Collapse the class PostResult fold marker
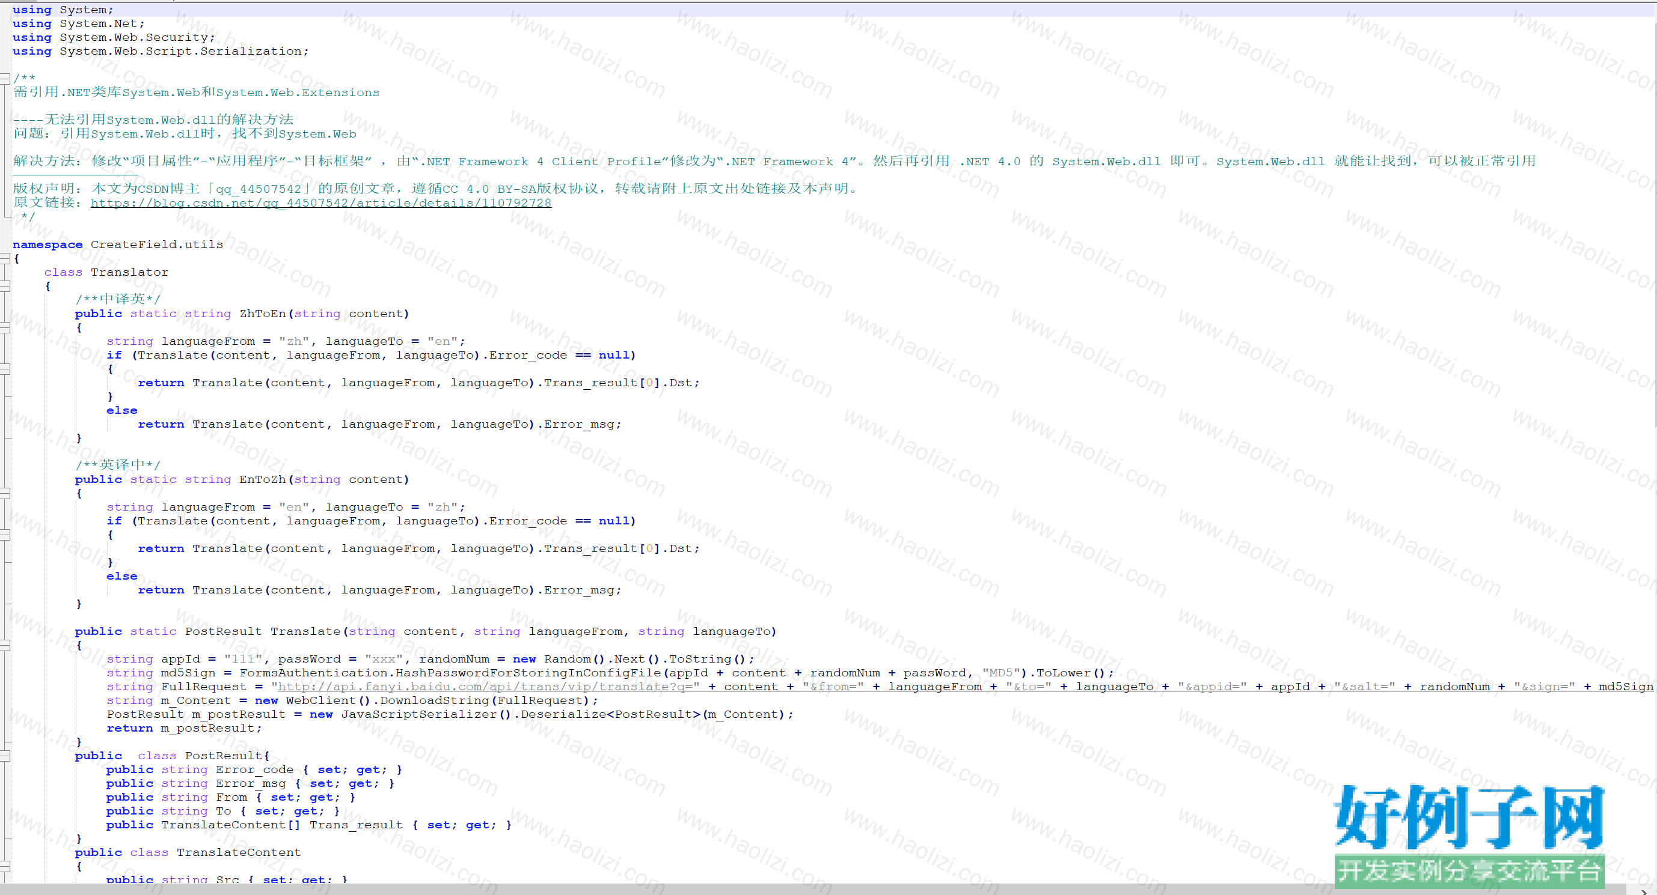 point(4,756)
